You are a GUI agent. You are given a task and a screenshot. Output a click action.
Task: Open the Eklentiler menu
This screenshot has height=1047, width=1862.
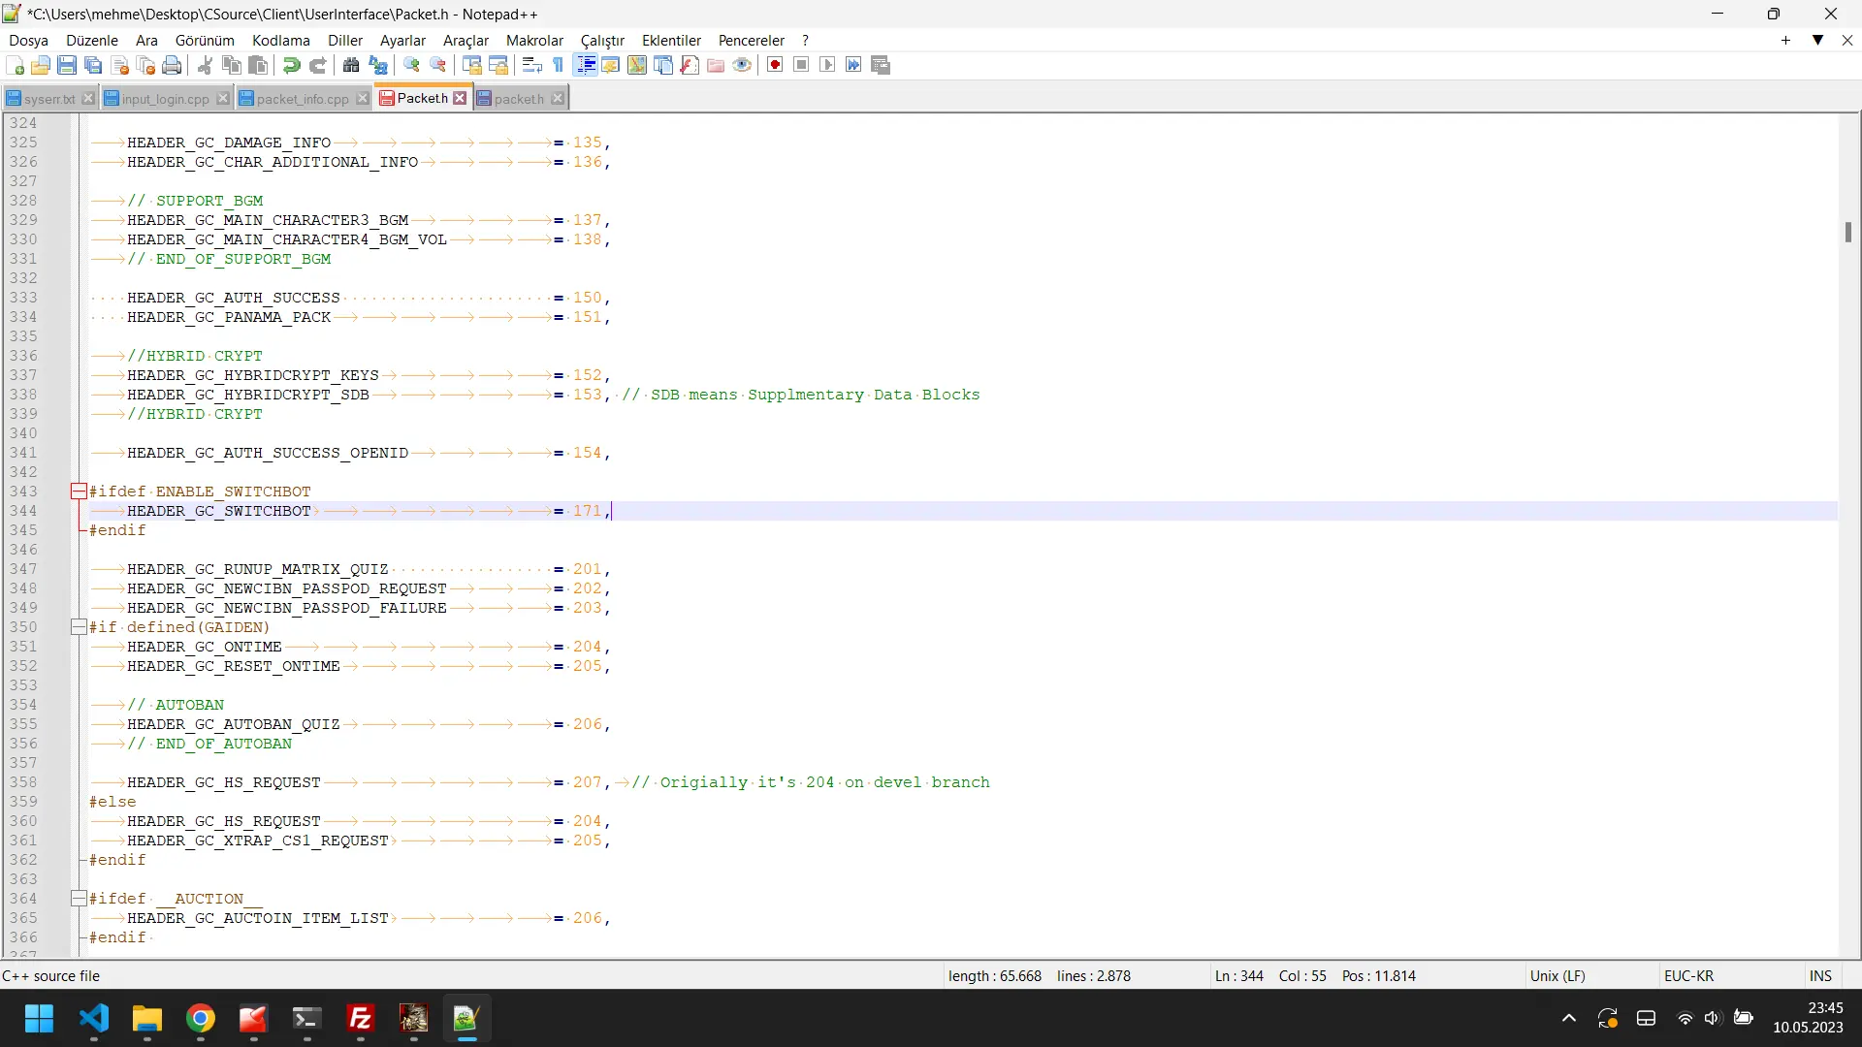pyautogui.click(x=671, y=40)
